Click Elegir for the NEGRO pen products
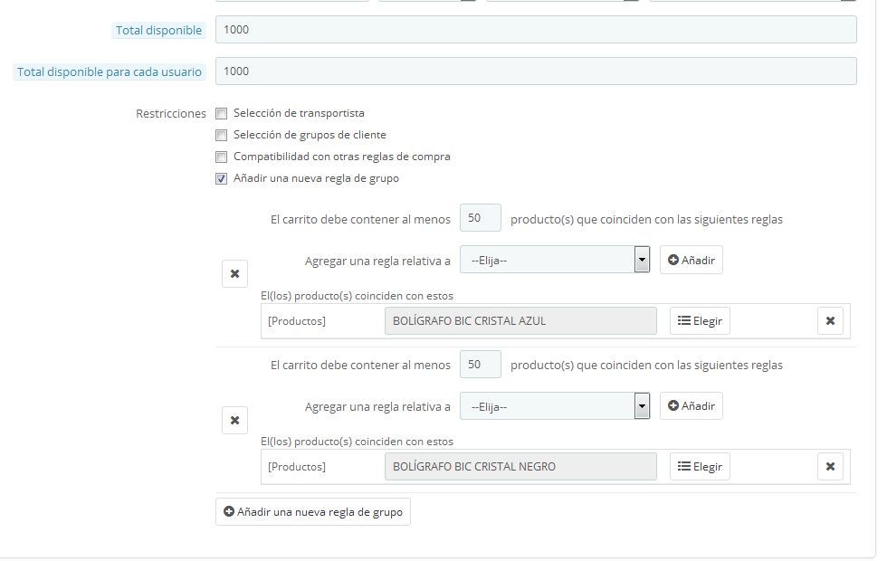This screenshot has height=561, width=887. [700, 467]
